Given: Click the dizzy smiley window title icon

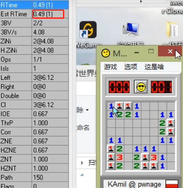Looking at the screenshot, I should coord(106,53).
